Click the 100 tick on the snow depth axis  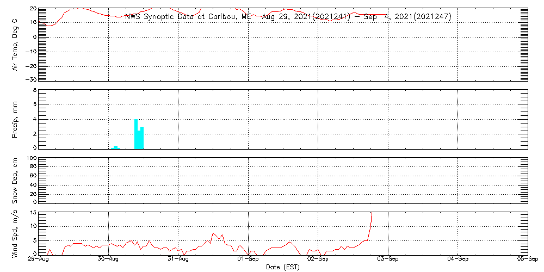pyautogui.click(x=31, y=159)
